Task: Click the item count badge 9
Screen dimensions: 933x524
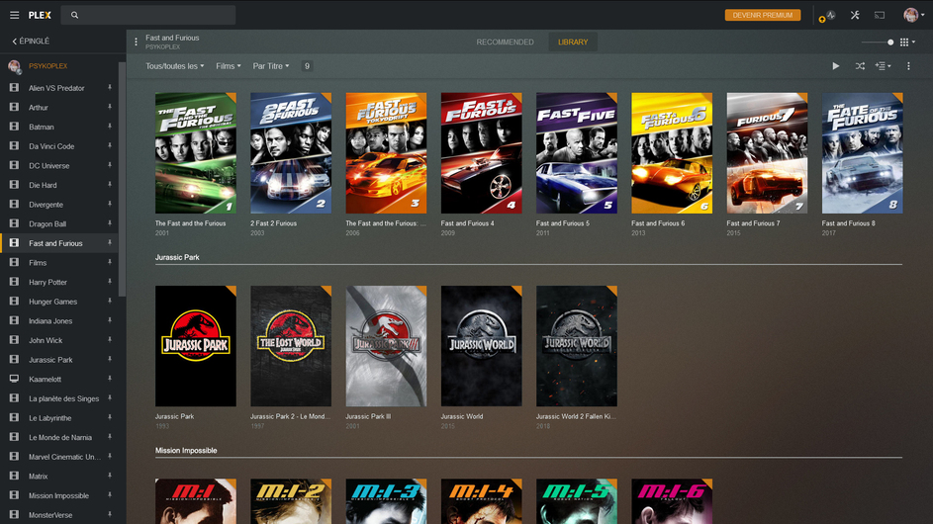Action: point(307,66)
